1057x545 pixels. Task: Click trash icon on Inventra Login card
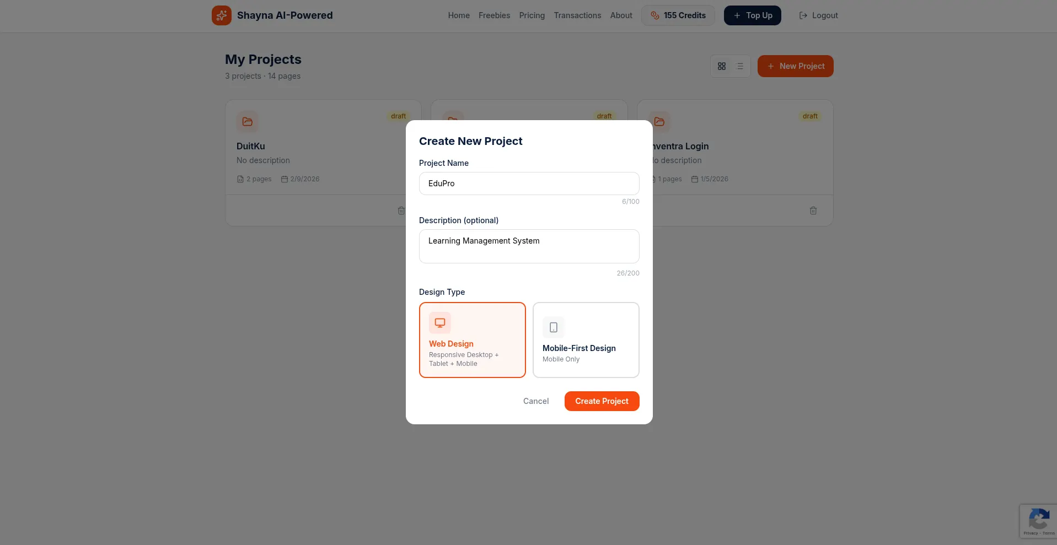click(813, 211)
